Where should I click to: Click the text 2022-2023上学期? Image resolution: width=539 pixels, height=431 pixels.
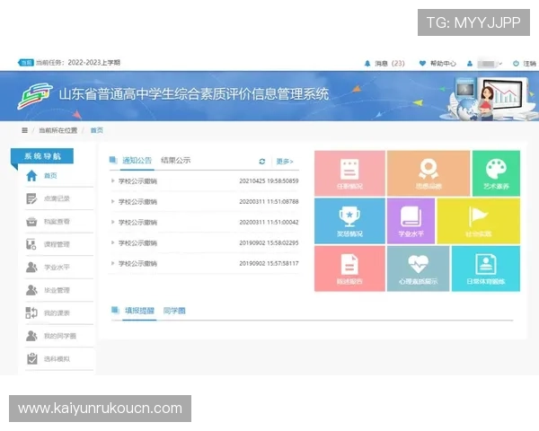[93, 63]
